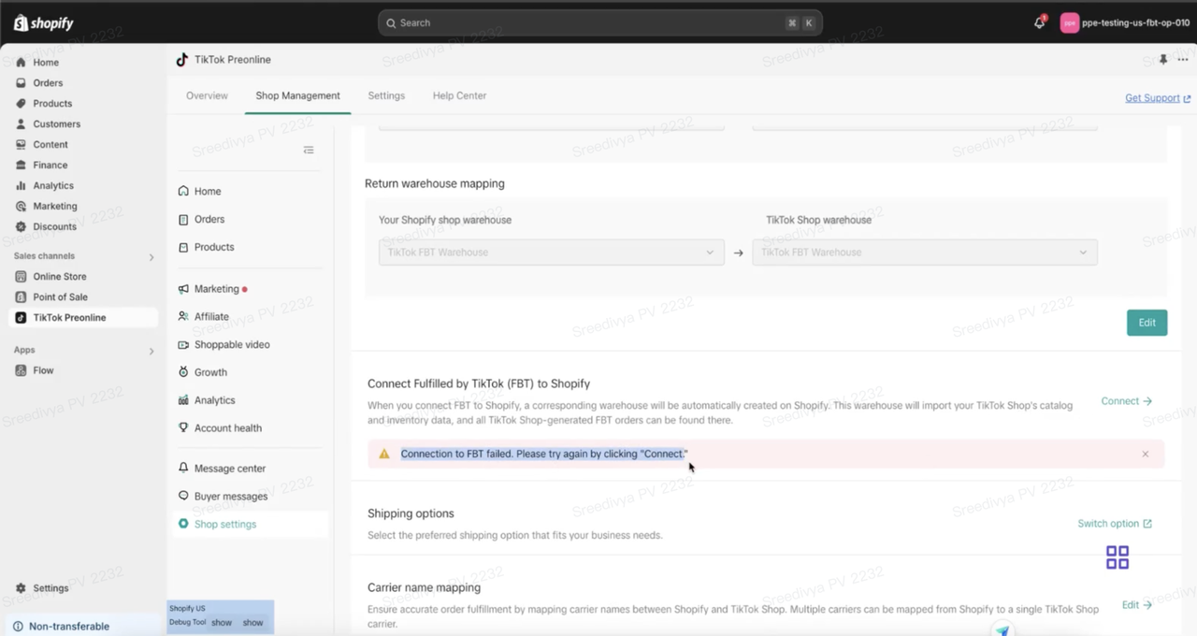Expand the Sales channels section
Screen dimensions: 1197x636
coord(151,256)
